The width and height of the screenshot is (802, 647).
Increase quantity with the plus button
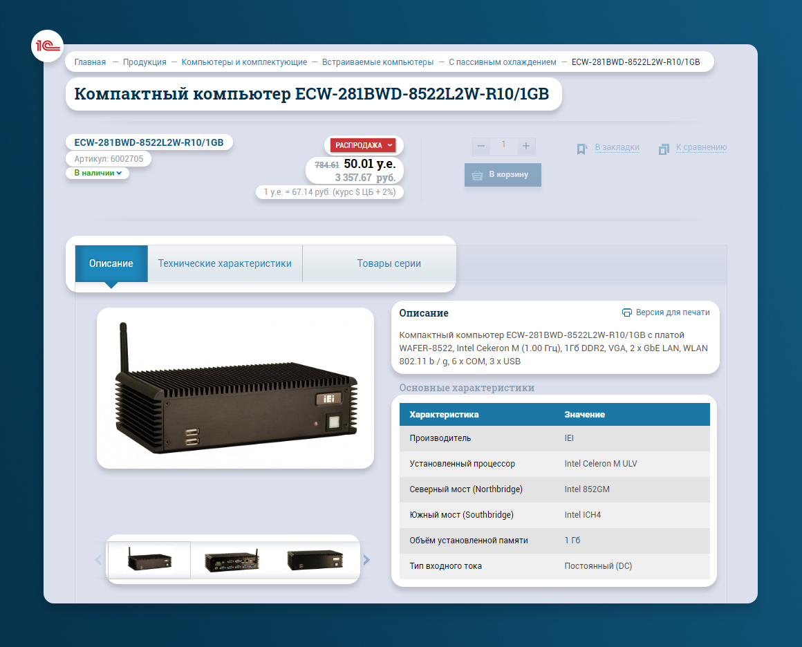click(526, 147)
